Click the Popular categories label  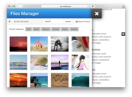(16, 29)
